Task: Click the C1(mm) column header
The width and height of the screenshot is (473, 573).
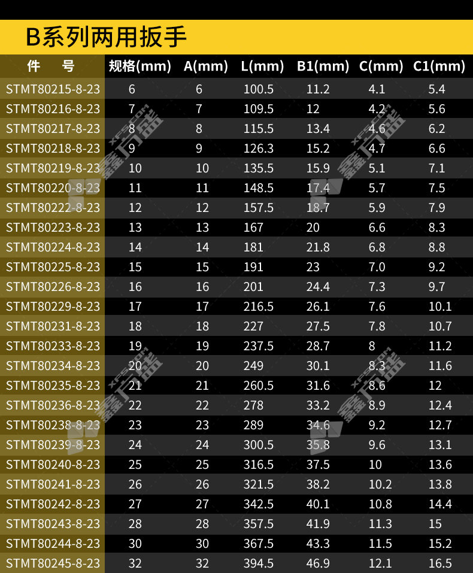Action: [x=439, y=66]
